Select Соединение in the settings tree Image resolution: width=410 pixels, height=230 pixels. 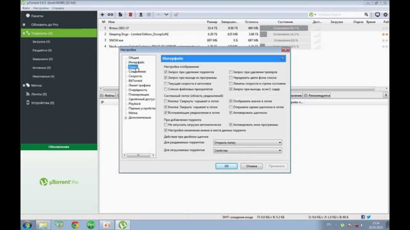137,72
